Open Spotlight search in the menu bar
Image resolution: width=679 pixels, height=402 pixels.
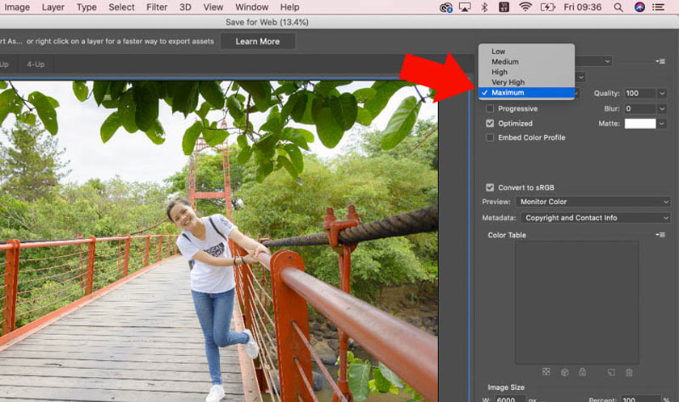pyautogui.click(x=618, y=7)
